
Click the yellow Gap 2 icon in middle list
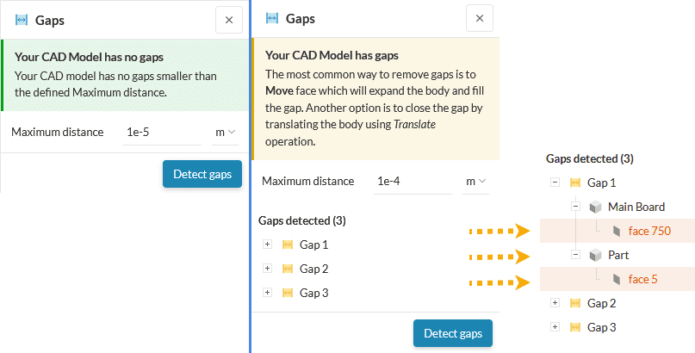click(287, 269)
